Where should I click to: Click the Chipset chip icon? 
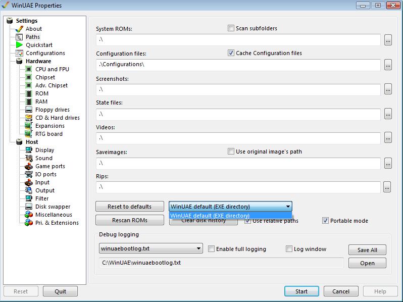29,77
